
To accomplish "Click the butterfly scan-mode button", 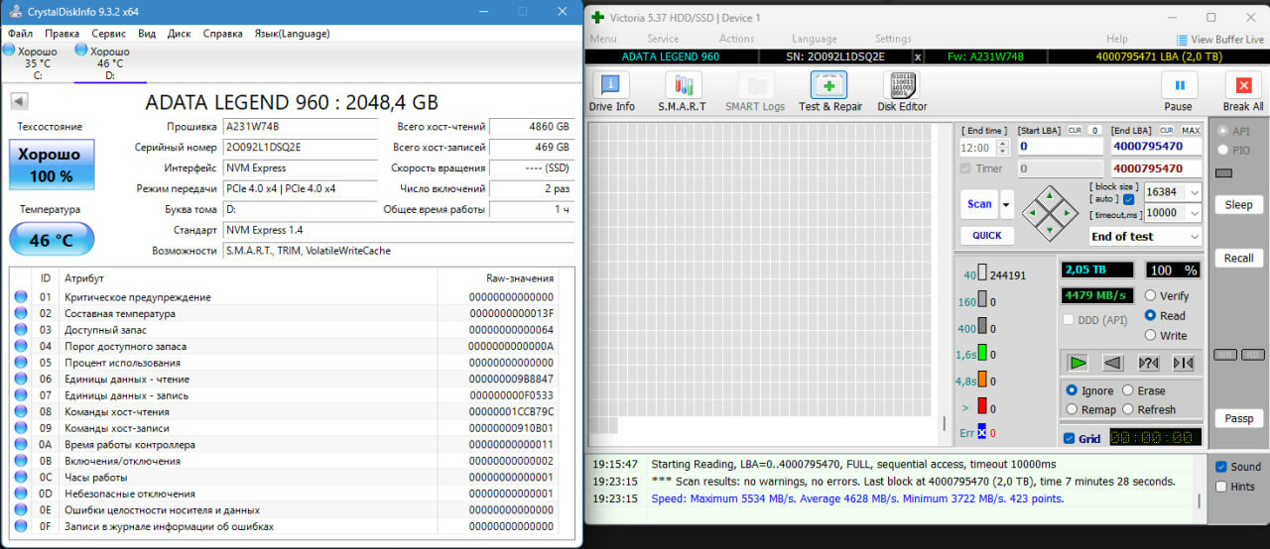I will click(x=1183, y=363).
